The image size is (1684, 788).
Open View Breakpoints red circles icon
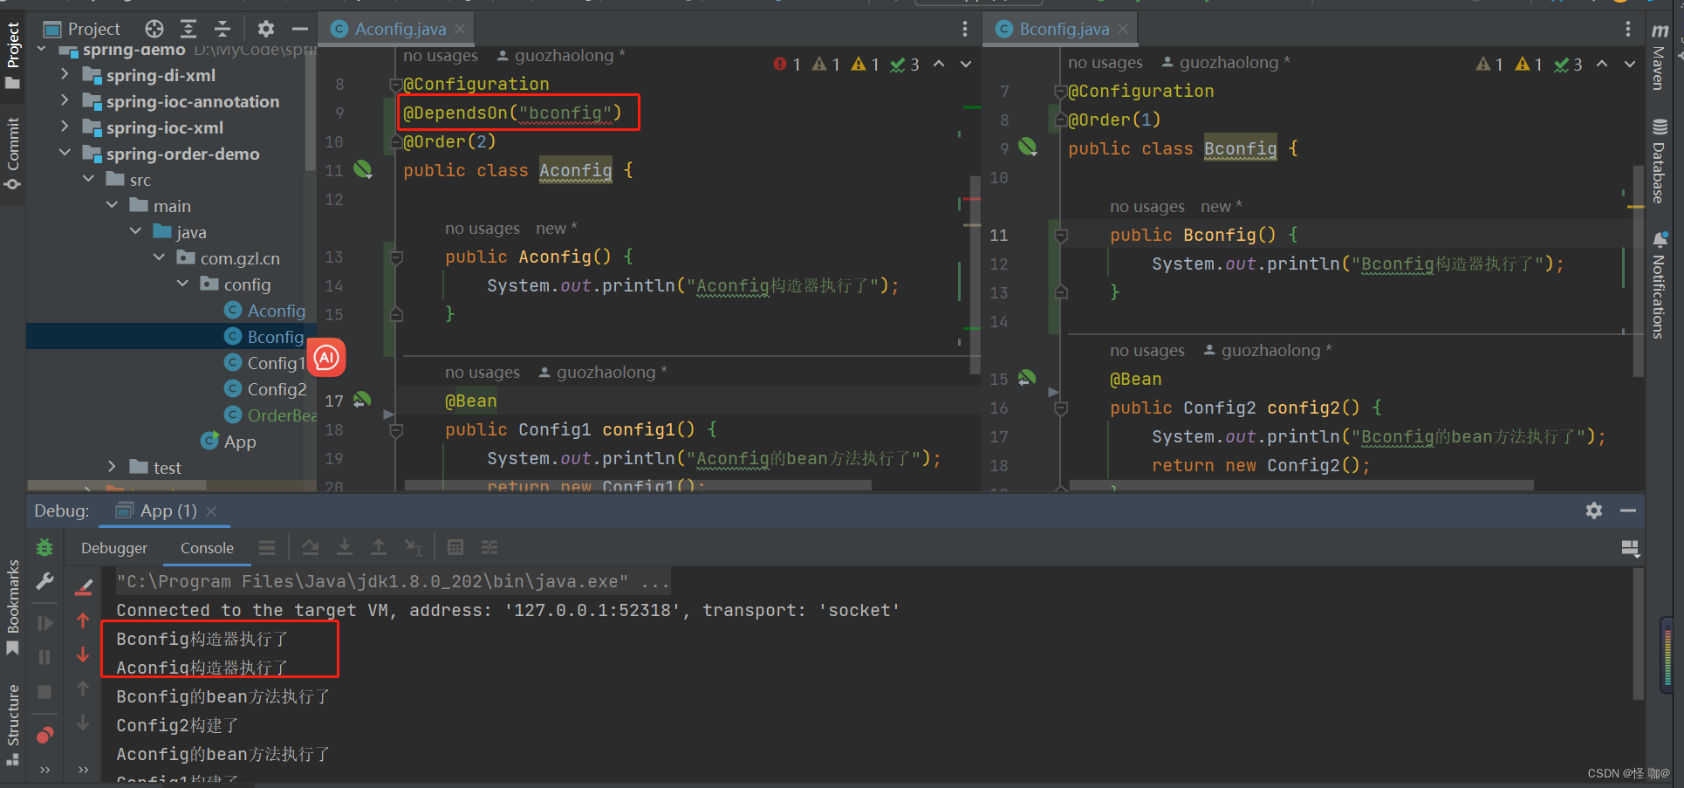pyautogui.click(x=44, y=735)
